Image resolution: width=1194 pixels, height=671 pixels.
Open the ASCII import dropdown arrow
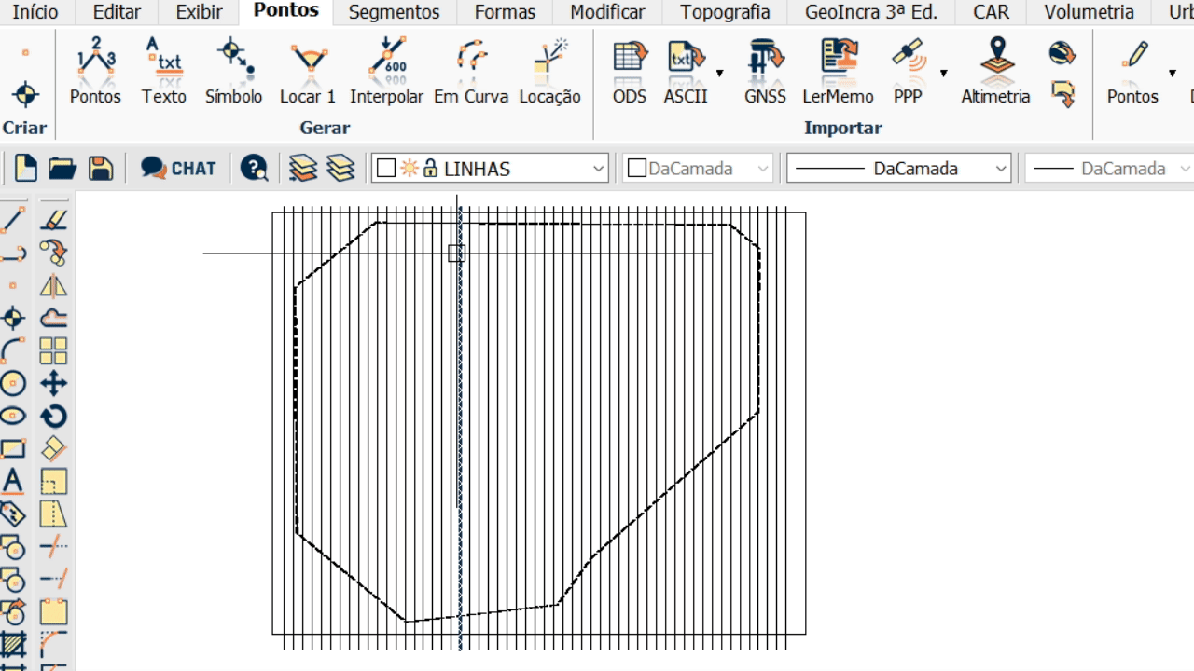[x=719, y=73]
